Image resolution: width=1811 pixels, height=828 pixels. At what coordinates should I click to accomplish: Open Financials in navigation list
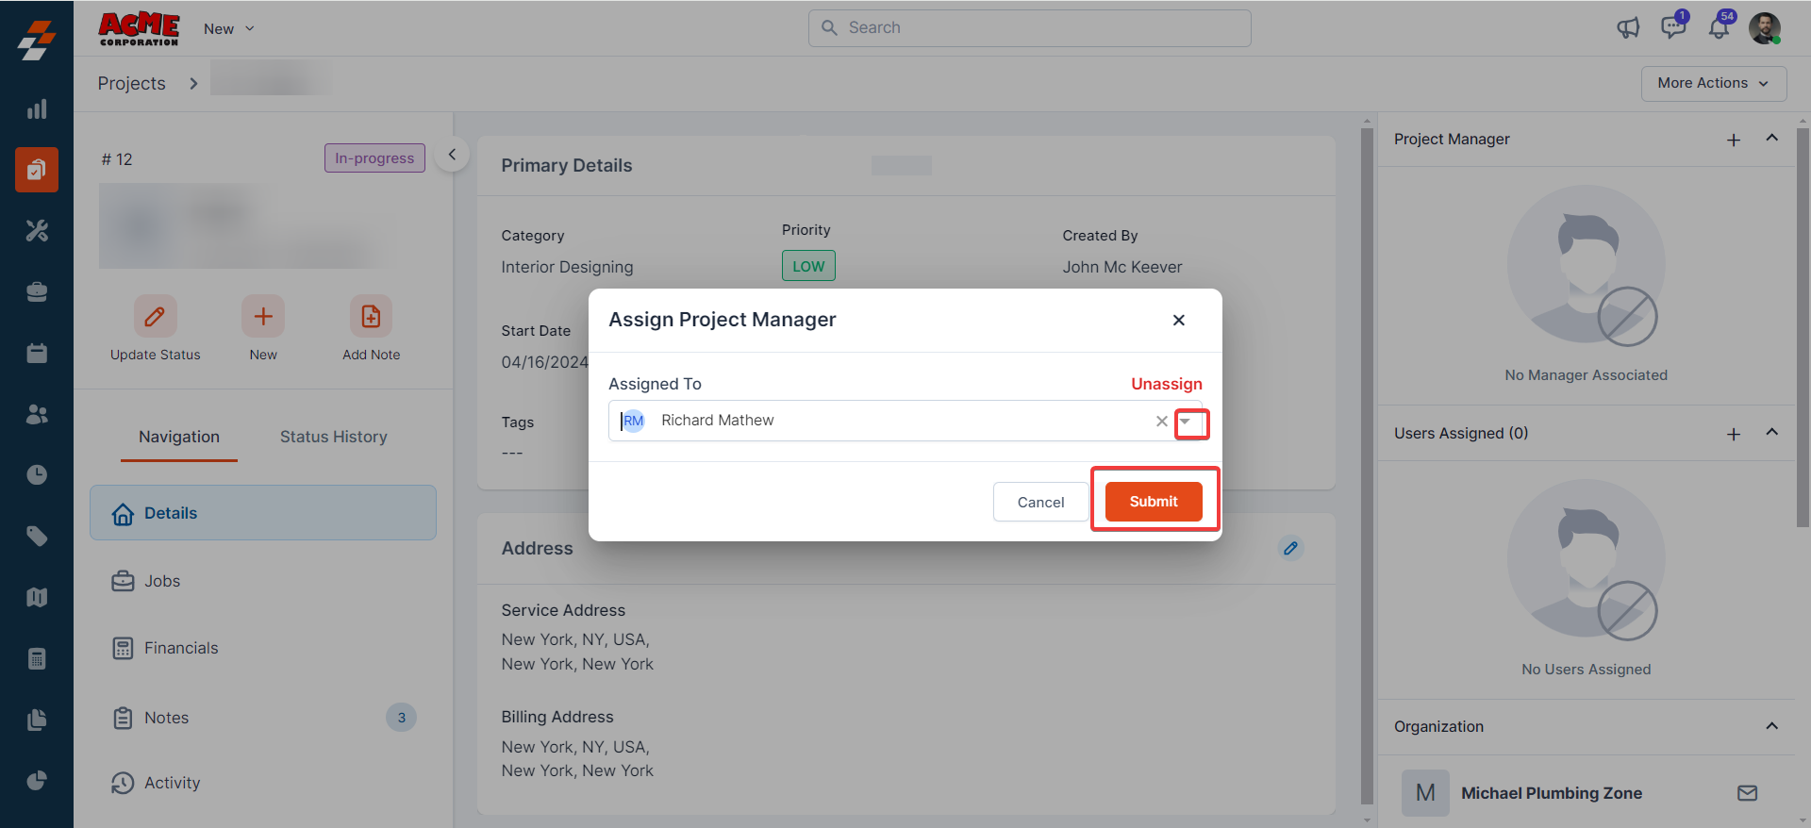pyautogui.click(x=180, y=648)
